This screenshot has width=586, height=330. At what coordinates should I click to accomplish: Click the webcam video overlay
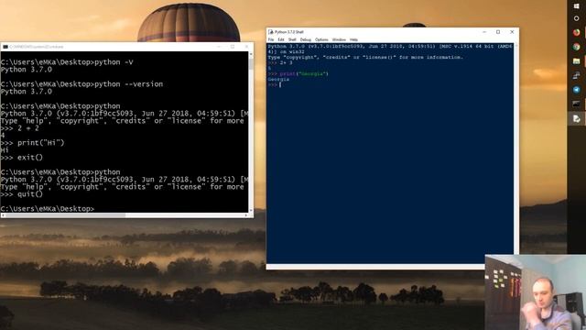536,292
